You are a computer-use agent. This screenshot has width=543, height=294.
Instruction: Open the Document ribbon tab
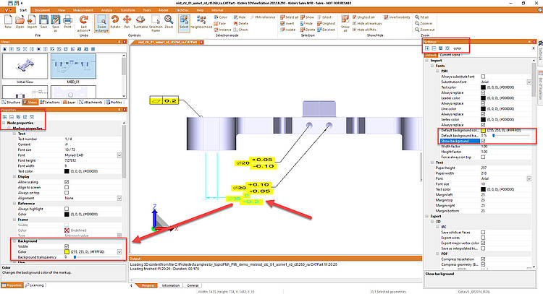coord(42,10)
